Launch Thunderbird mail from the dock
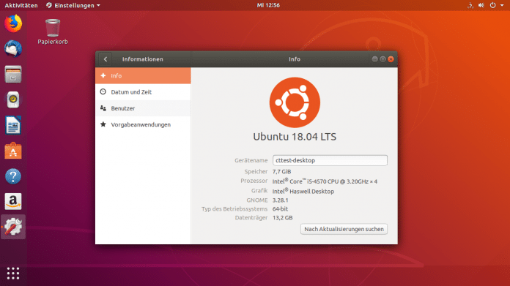This screenshot has height=286, width=510. click(13, 49)
